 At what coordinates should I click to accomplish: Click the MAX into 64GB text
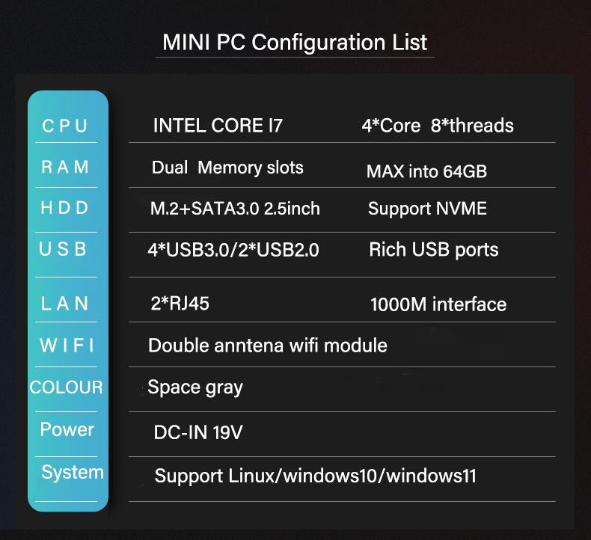coord(426,171)
